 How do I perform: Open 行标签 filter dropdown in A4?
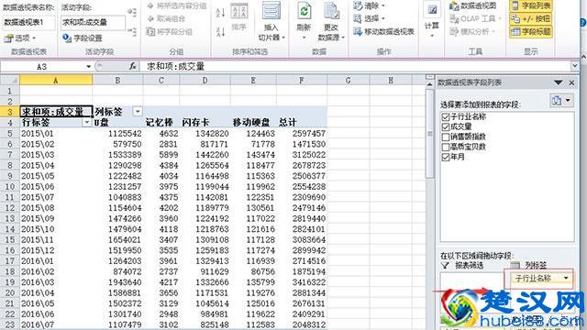(87, 122)
